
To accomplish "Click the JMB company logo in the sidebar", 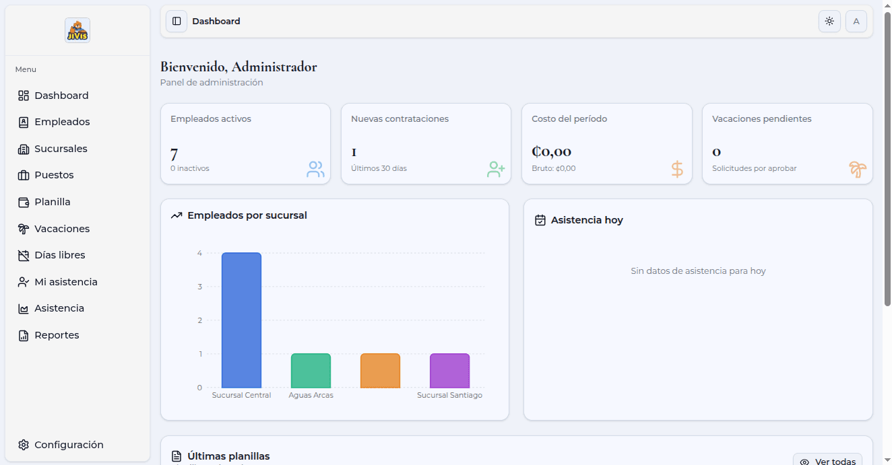I will point(77,30).
